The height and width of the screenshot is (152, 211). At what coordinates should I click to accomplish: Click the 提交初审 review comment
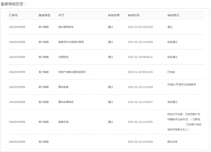(x=172, y=142)
